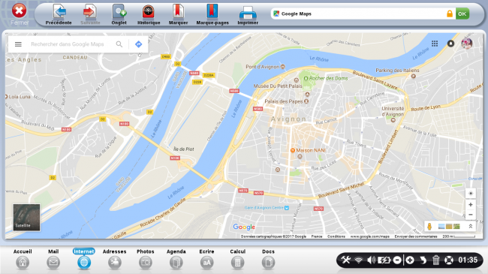
Task: Select Gare d'Avignon Centre station marker
Action: click(287, 208)
